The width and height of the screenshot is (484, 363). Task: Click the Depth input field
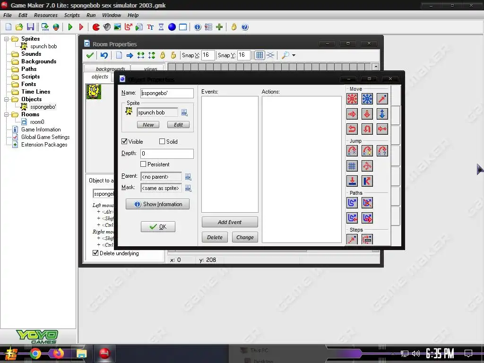click(x=167, y=154)
